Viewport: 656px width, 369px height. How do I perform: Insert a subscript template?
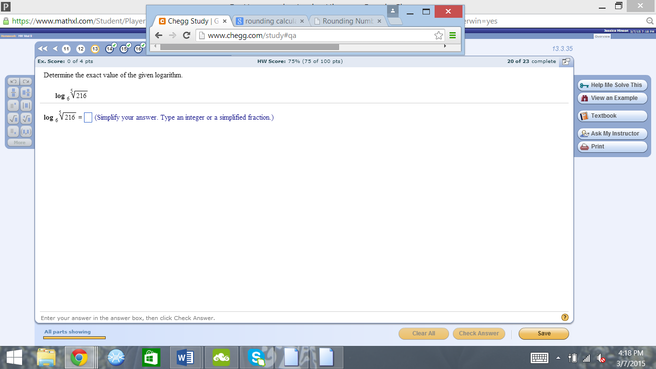(13, 131)
